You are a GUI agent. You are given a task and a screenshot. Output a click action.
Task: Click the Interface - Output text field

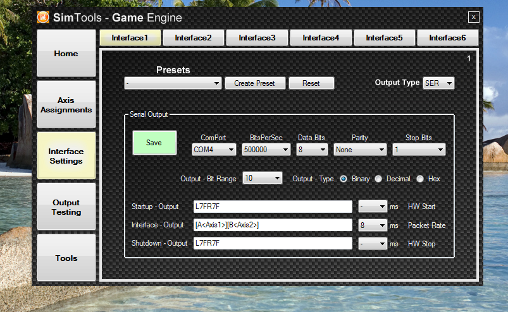click(x=273, y=225)
